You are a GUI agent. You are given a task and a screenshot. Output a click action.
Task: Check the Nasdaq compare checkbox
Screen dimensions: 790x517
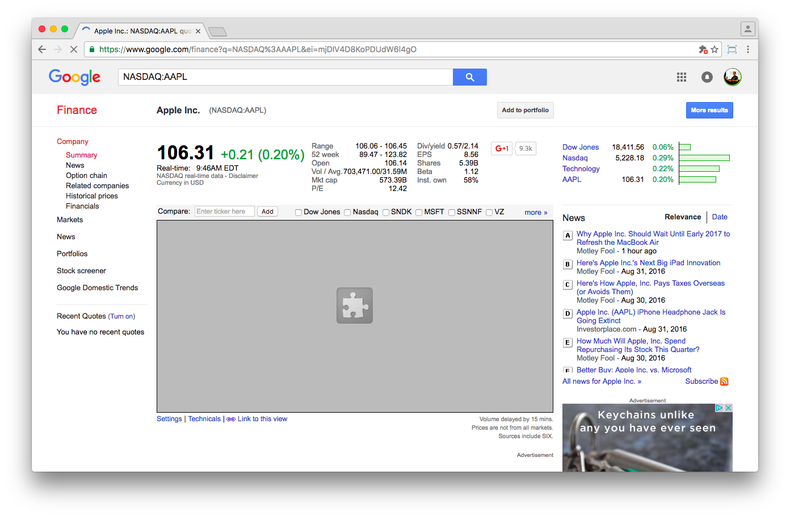(x=347, y=213)
